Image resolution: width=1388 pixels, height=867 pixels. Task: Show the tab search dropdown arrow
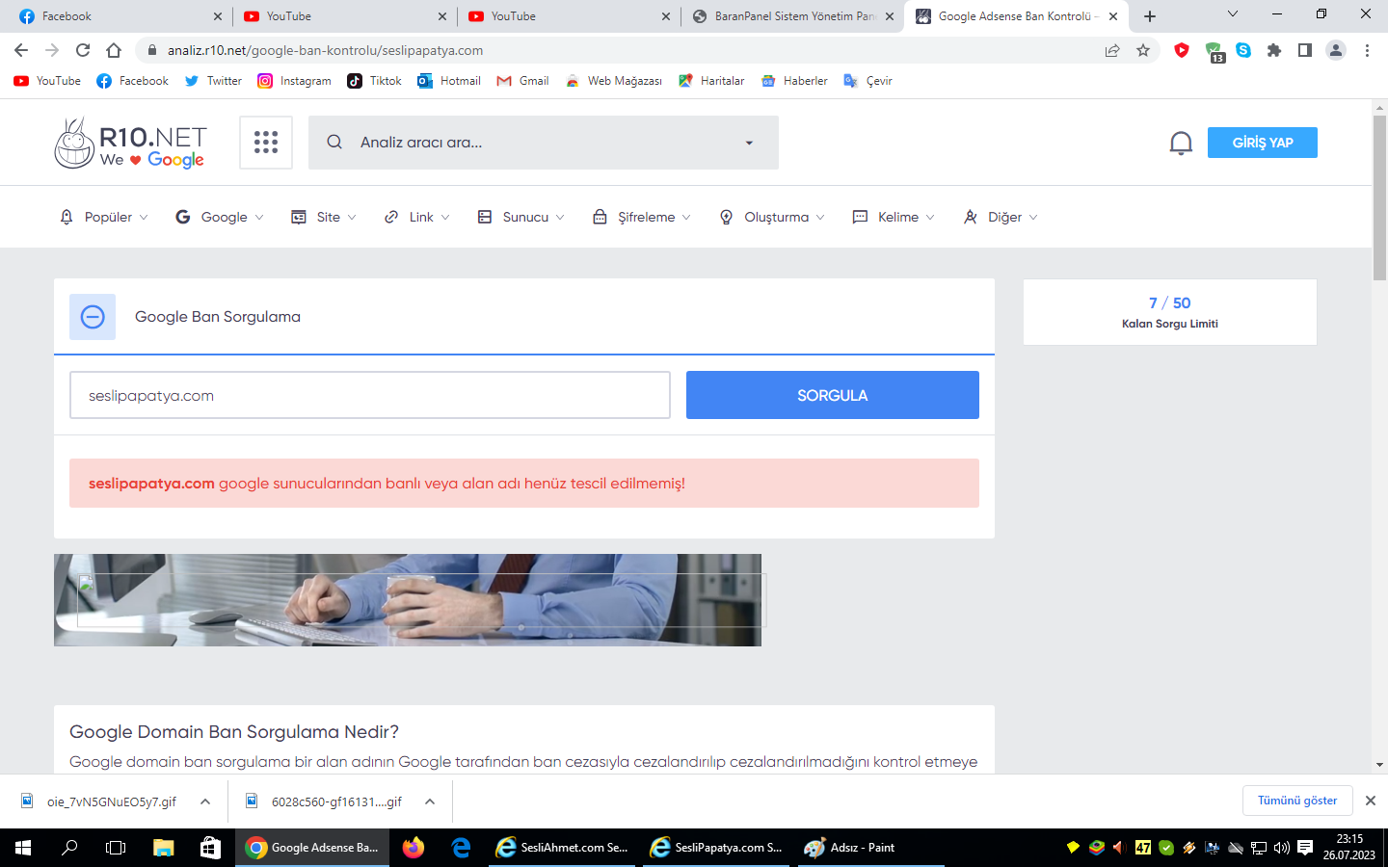pos(1232,14)
